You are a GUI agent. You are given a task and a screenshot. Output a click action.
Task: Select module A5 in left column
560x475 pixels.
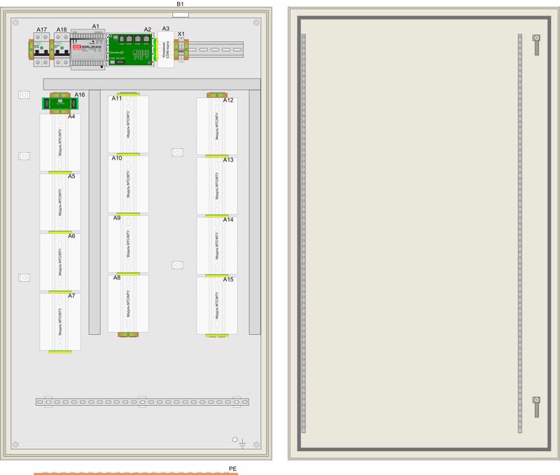60,202
